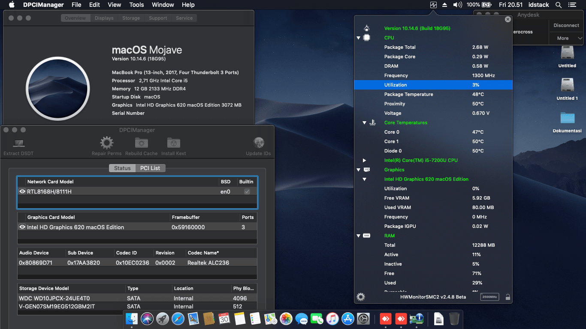Screen dimensions: 586x329
Task: Click the lock icon in HWMonitor panel
Action: [x=507, y=297]
